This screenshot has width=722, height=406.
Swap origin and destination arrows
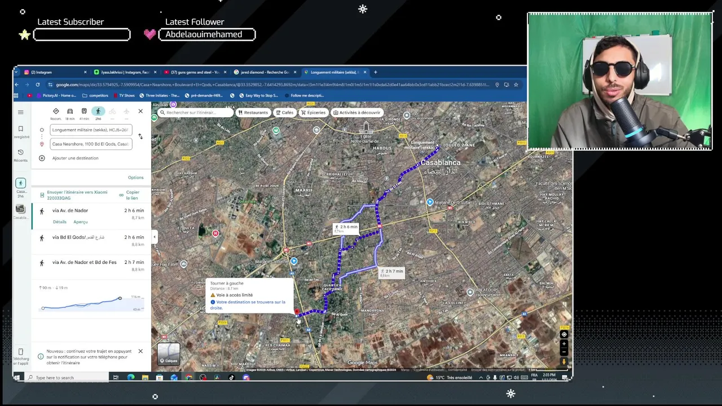point(140,136)
